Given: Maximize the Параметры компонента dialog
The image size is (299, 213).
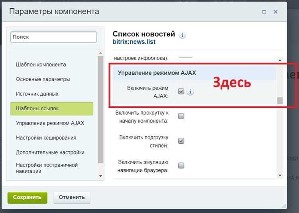Looking at the screenshot, I should point(264,12).
